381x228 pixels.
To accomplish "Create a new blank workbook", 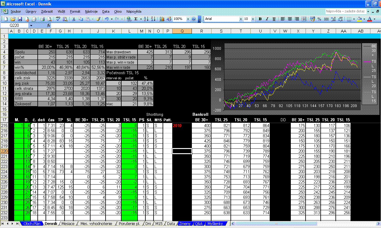I will click(x=5, y=19).
